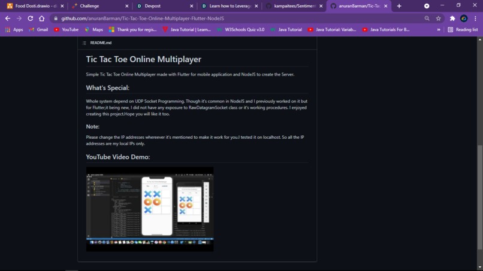483x271 pixels.
Task: Open the Reading list
Action: (x=463, y=29)
